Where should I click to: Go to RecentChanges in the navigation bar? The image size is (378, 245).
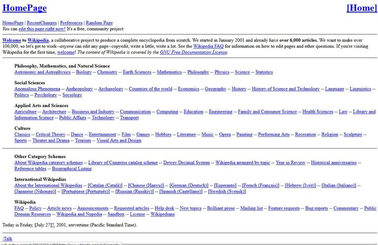[x=42, y=23]
